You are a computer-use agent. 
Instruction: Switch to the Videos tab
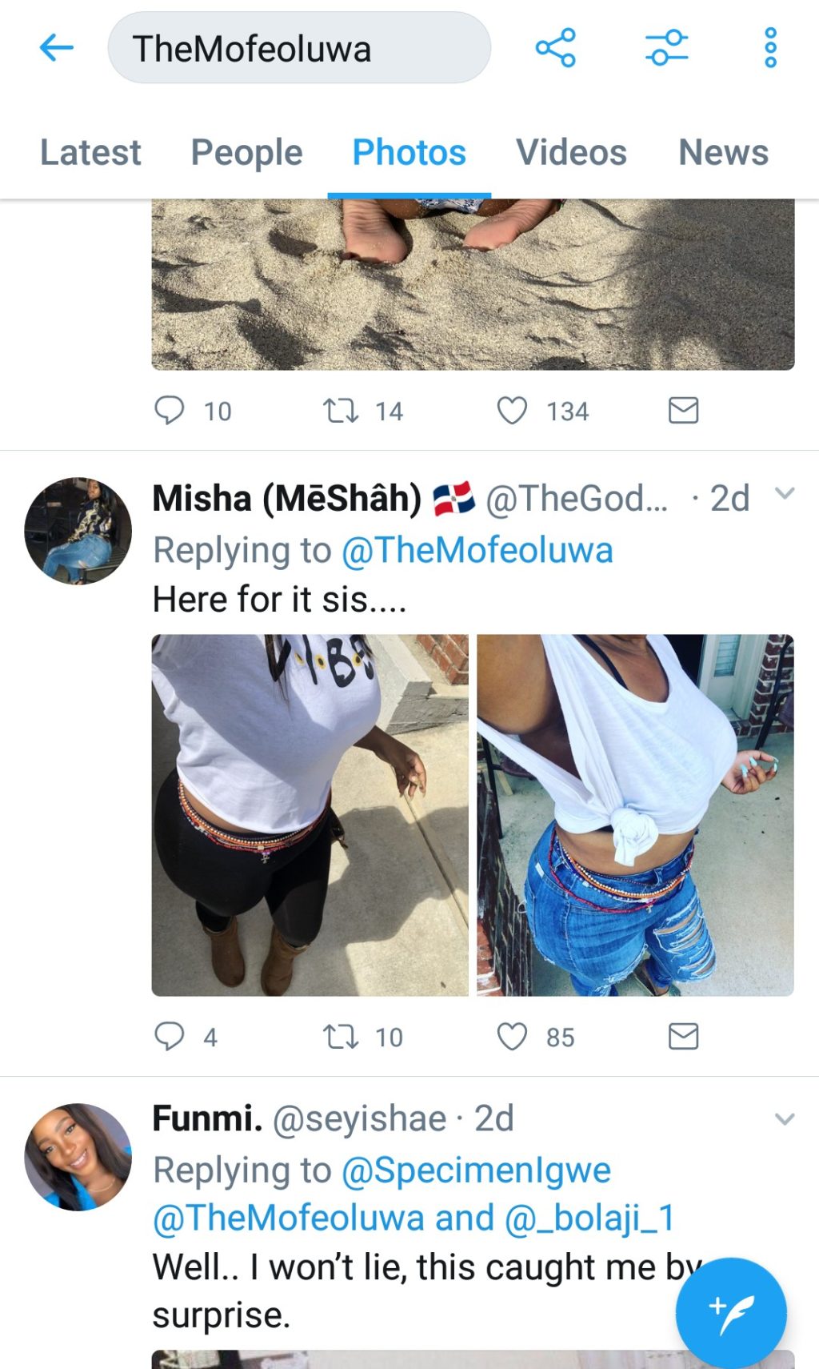[x=571, y=152]
